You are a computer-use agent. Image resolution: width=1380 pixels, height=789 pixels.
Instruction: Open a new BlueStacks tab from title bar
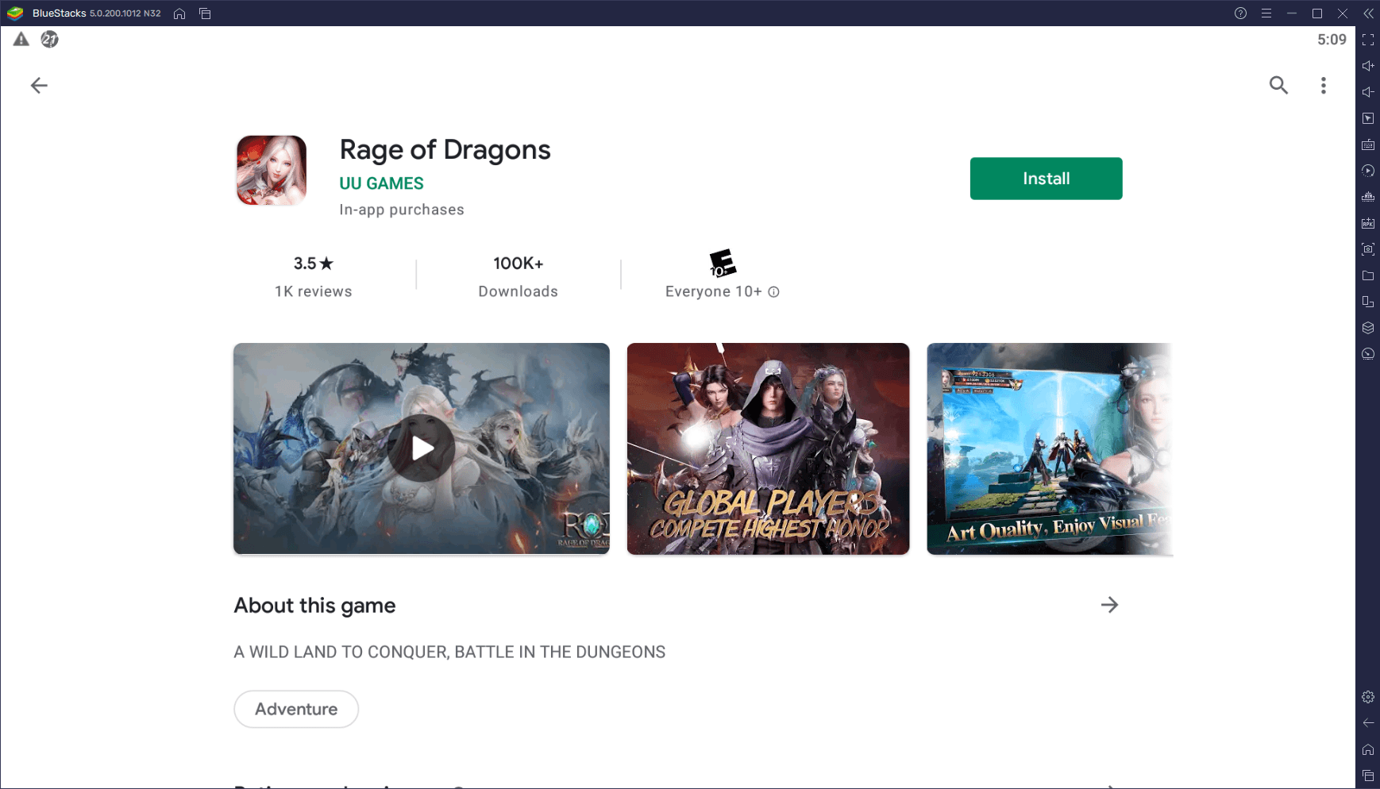pos(205,13)
